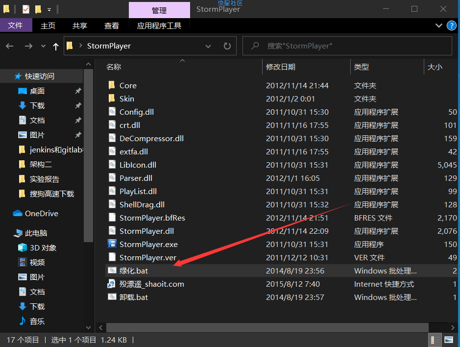Select the 卸载.bat batch file icon
This screenshot has height=347, width=460.
[x=112, y=297]
